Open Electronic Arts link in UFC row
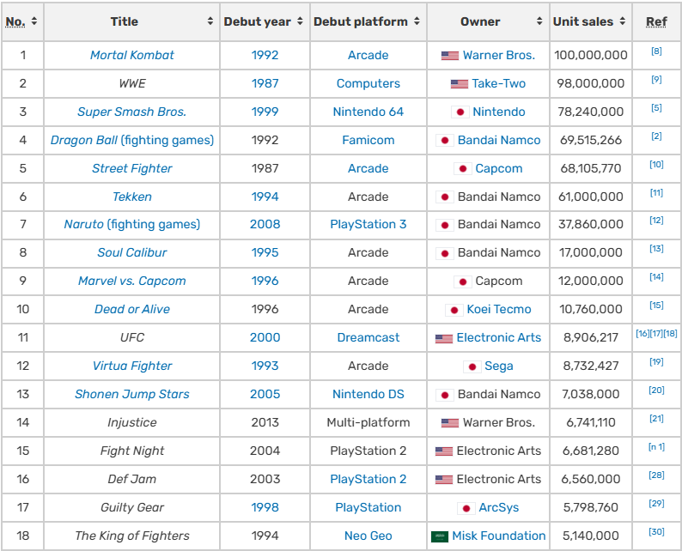The height and width of the screenshot is (551, 682). tap(498, 337)
